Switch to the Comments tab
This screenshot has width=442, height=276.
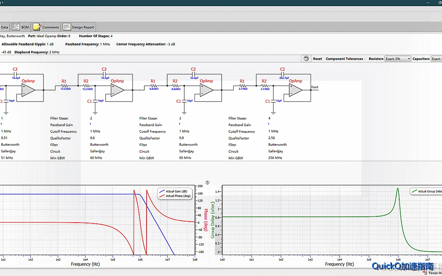pos(46,27)
